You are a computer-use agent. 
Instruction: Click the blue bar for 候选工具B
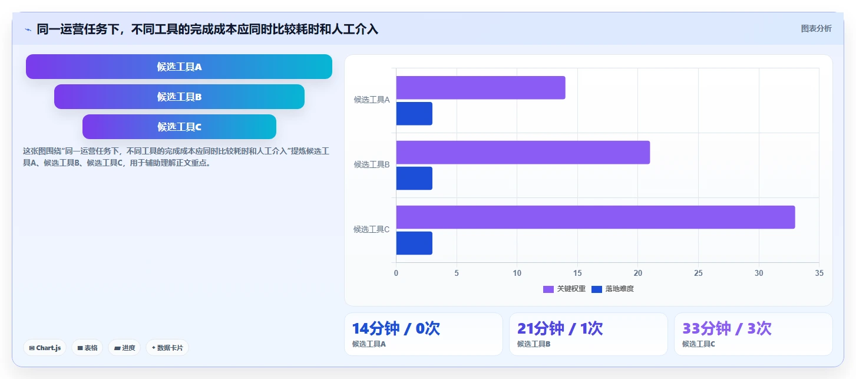point(414,179)
